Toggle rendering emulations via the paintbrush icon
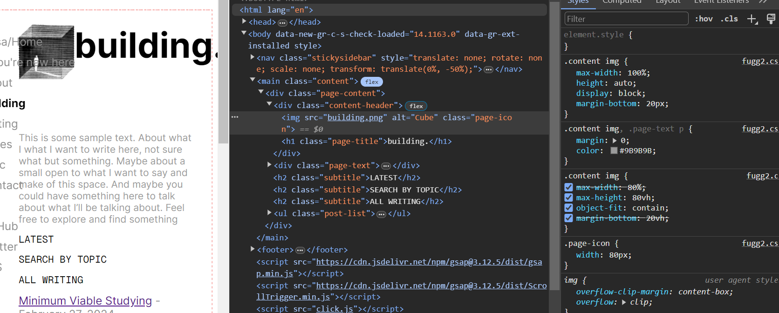Image resolution: width=779 pixels, height=313 pixels. (x=771, y=19)
